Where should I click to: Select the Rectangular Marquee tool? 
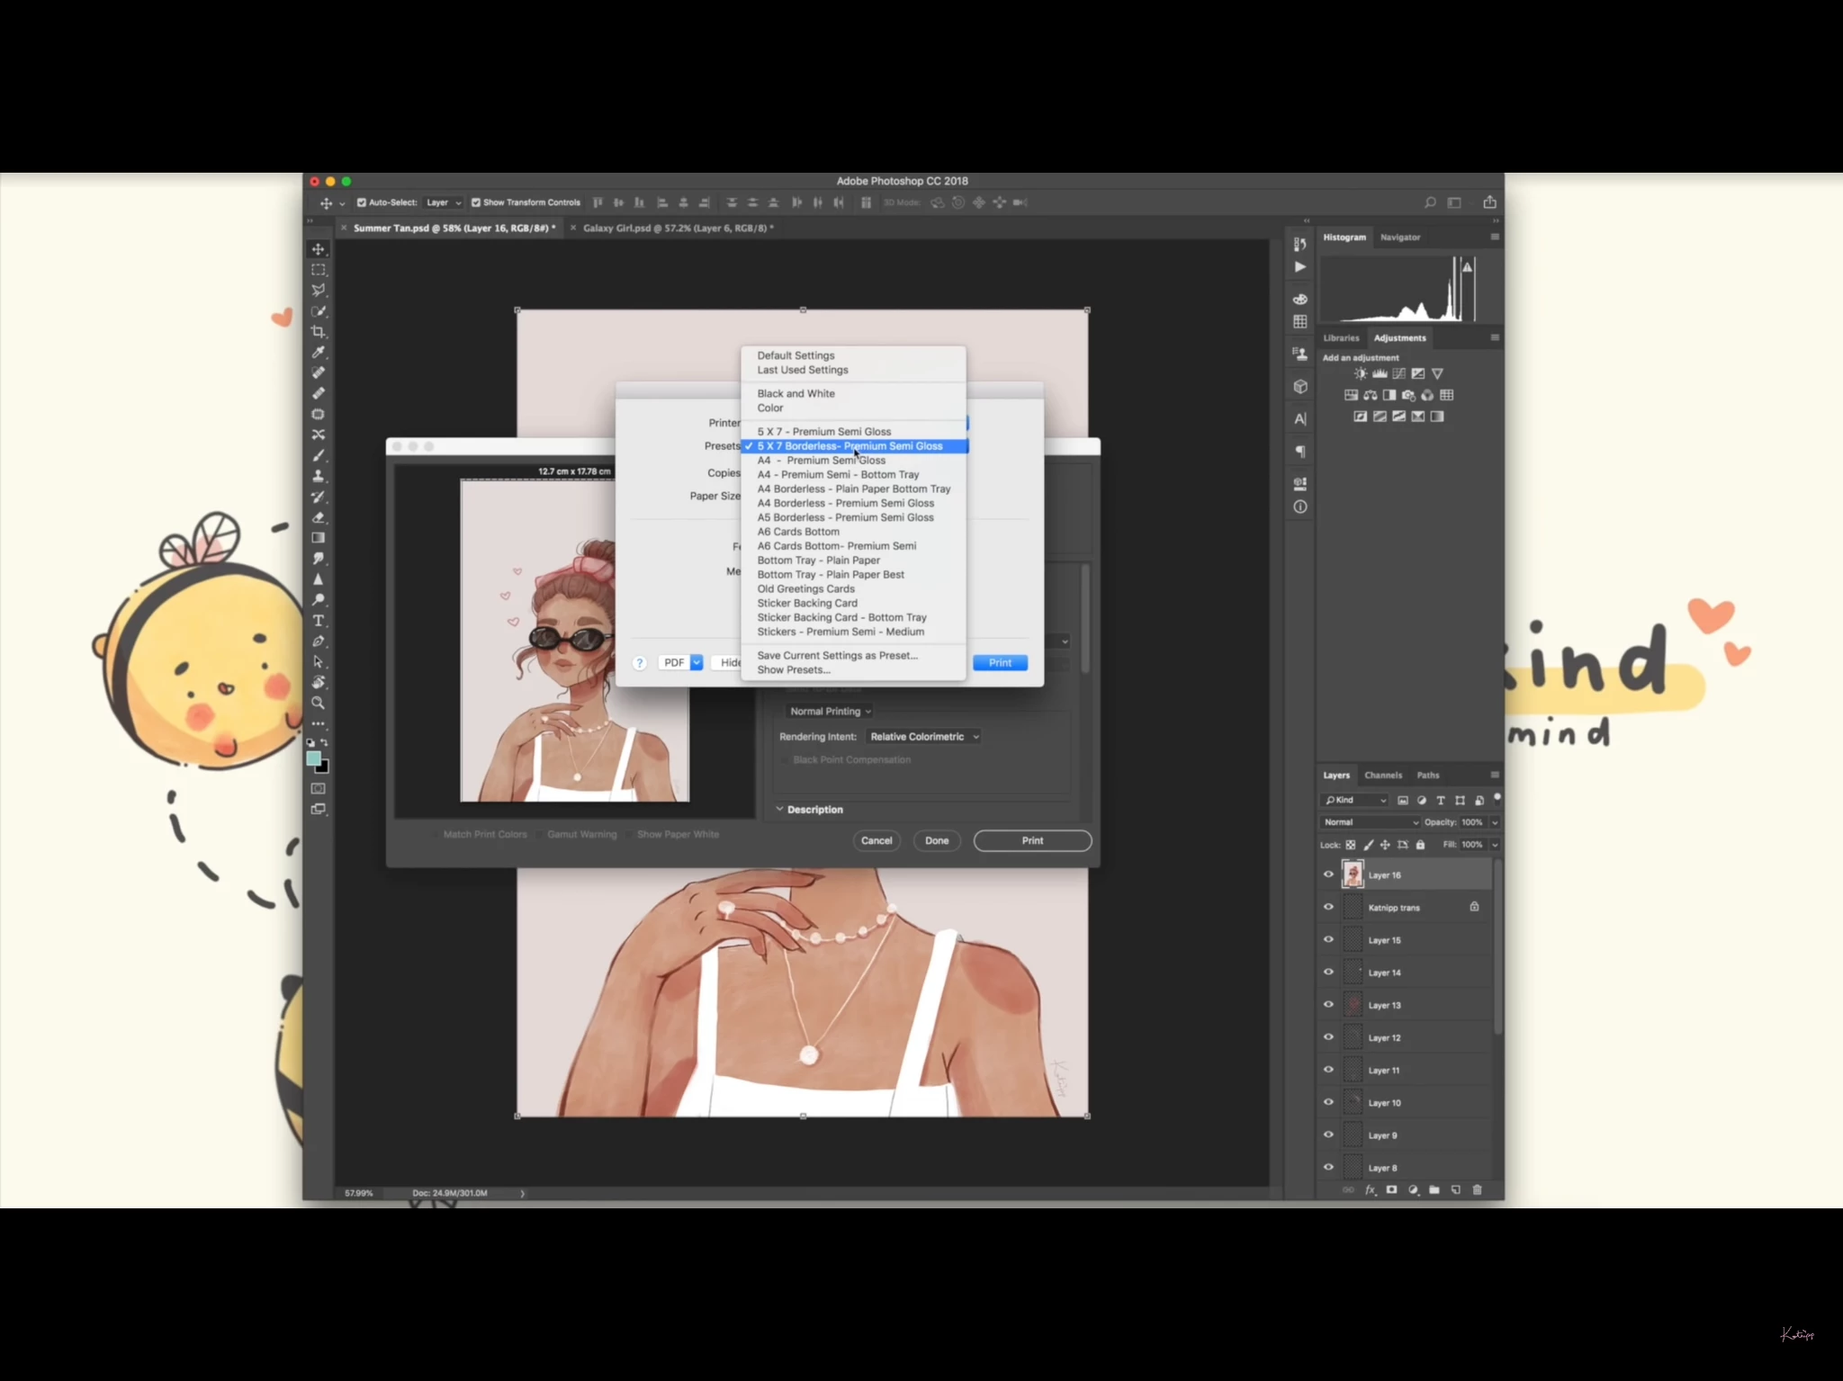click(x=319, y=270)
